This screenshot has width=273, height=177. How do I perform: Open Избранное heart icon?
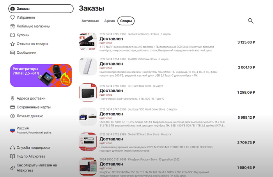12,18
